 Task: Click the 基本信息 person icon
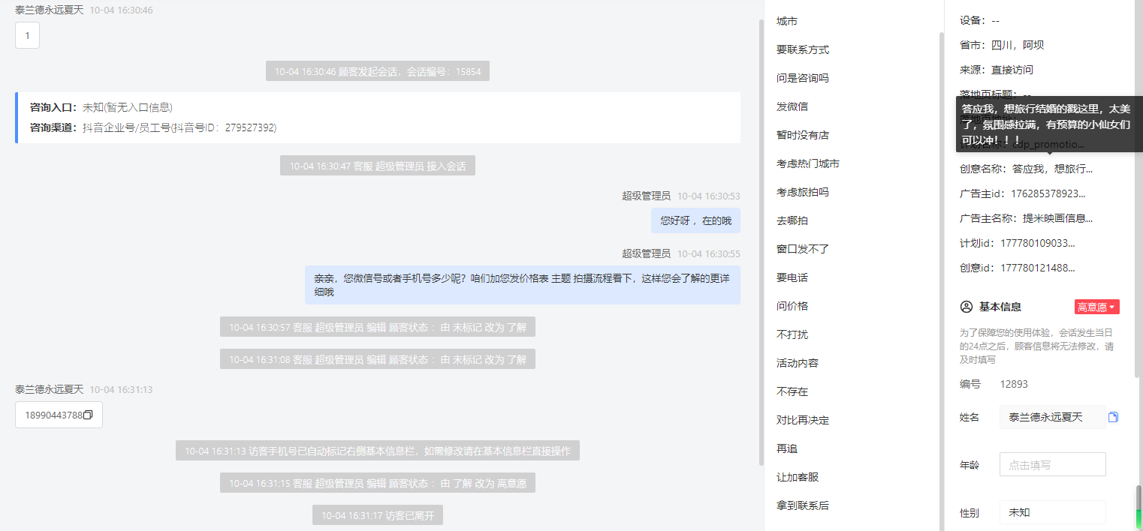point(967,307)
